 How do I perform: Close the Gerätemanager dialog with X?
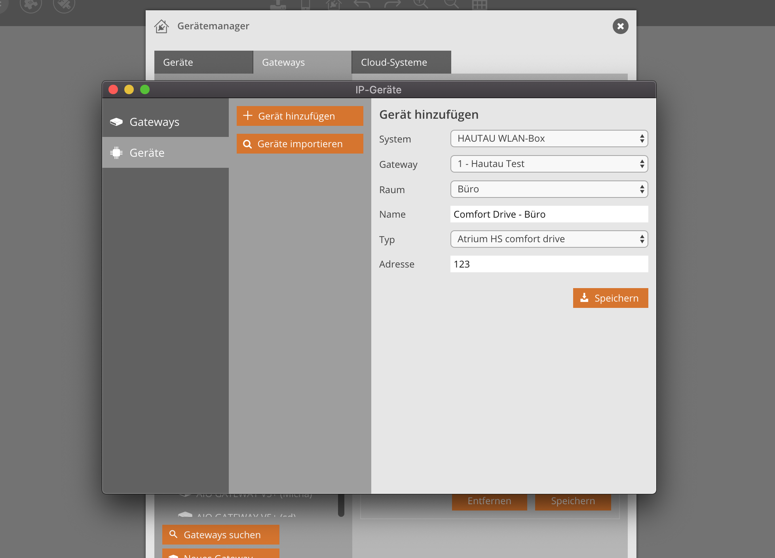[620, 26]
